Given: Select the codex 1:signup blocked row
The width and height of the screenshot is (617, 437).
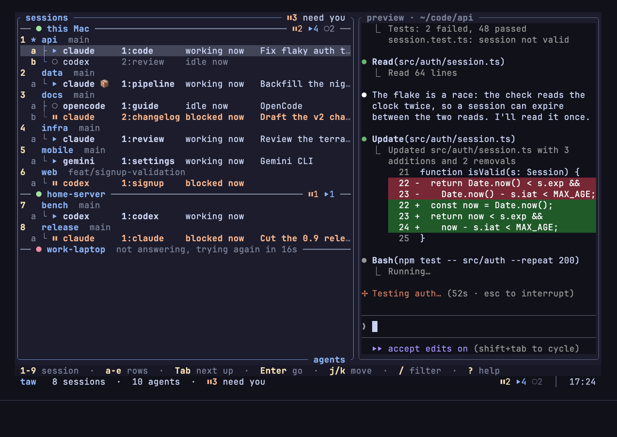Looking at the screenshot, I should pyautogui.click(x=186, y=183).
